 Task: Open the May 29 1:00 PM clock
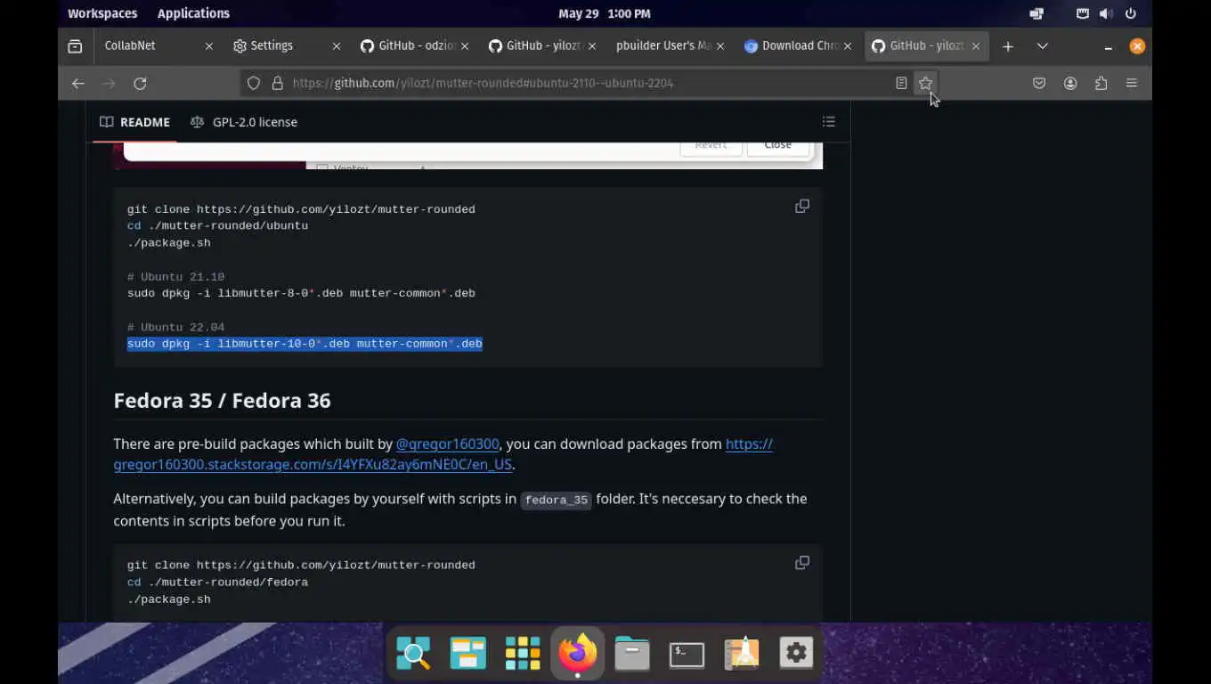605,13
